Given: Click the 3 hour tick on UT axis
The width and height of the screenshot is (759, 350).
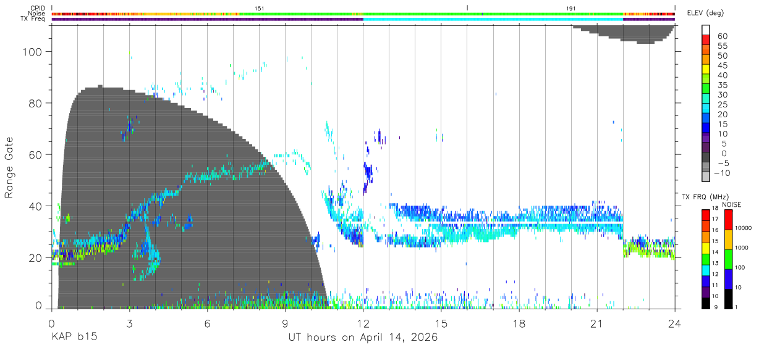Looking at the screenshot, I should [129, 323].
